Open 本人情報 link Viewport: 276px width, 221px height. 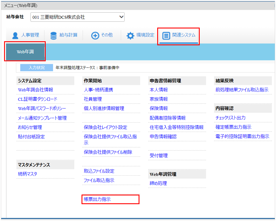tap(159, 90)
